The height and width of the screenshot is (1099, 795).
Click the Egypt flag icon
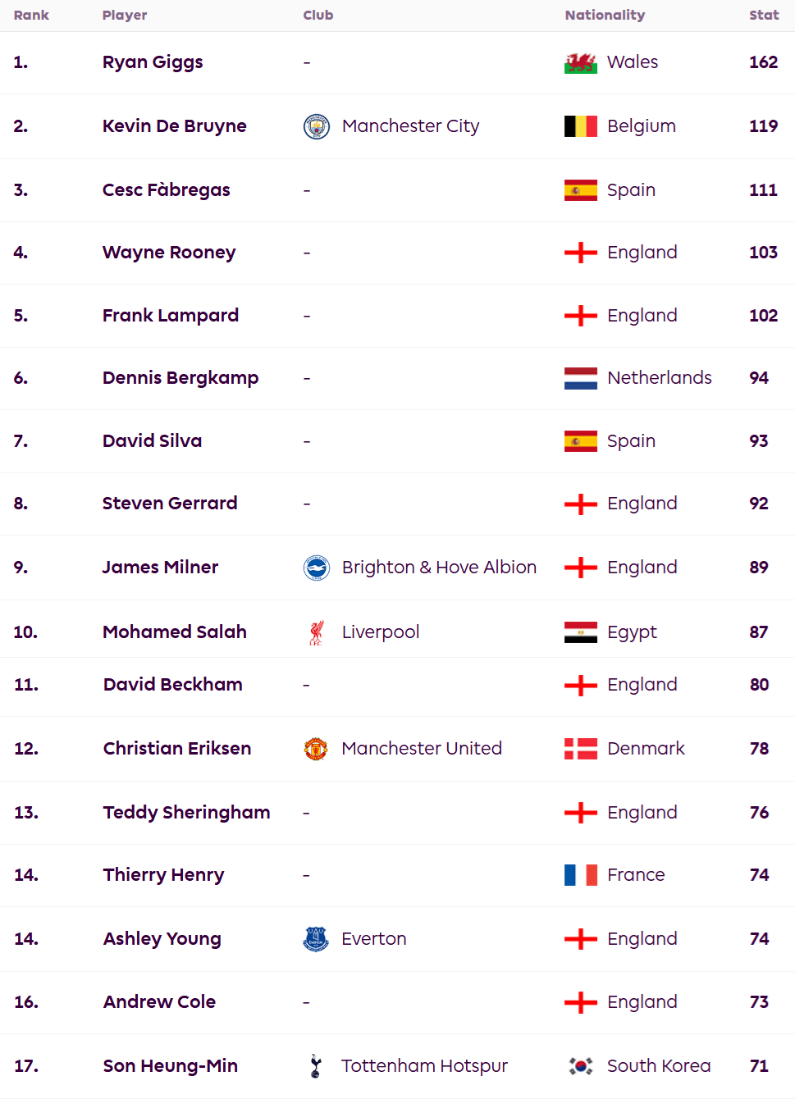[581, 632]
